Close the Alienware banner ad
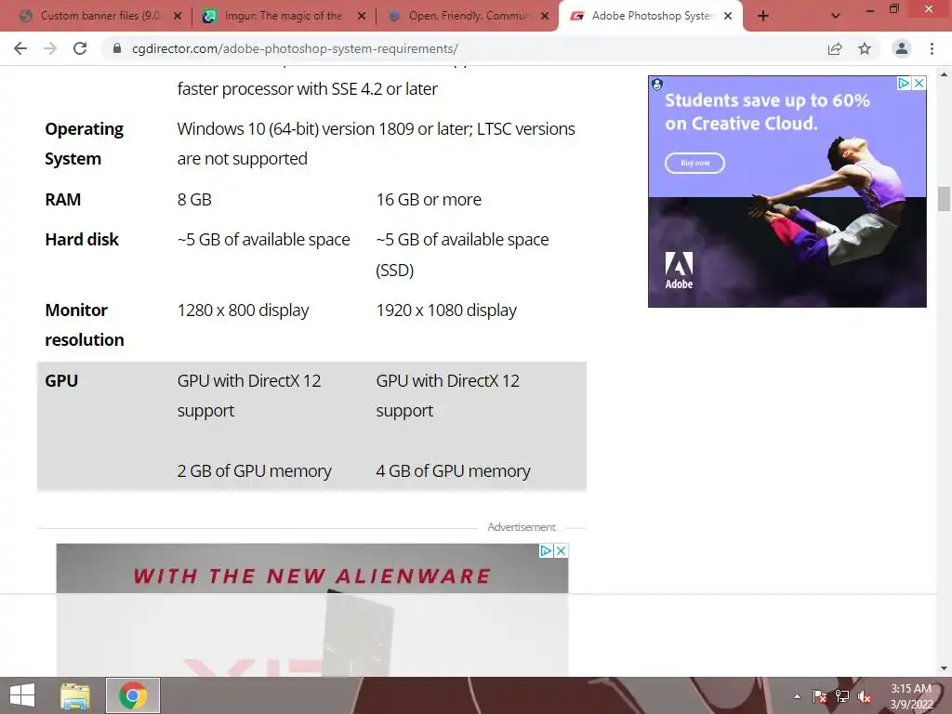Image resolution: width=952 pixels, height=714 pixels. [561, 550]
